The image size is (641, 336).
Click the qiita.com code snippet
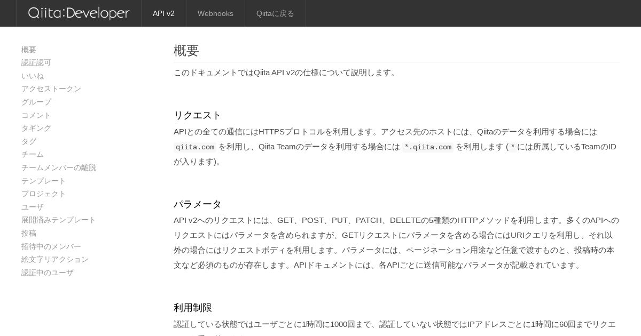click(x=195, y=147)
